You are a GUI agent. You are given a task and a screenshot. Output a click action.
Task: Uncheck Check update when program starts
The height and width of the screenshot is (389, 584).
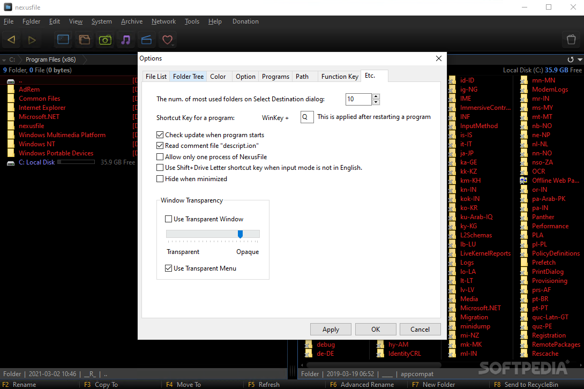(160, 135)
